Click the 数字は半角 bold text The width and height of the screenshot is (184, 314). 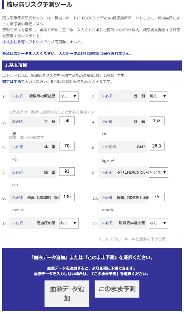click(x=12, y=81)
